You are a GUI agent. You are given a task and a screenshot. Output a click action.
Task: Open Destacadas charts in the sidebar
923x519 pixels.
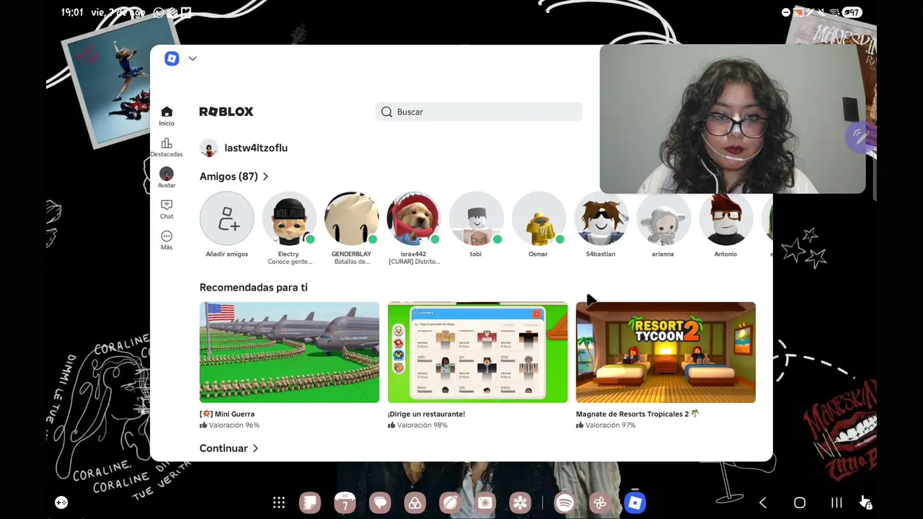coord(167,147)
